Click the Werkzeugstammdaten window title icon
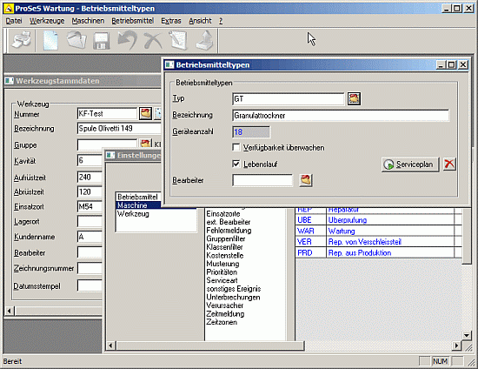This screenshot has width=478, height=369. [x=10, y=81]
